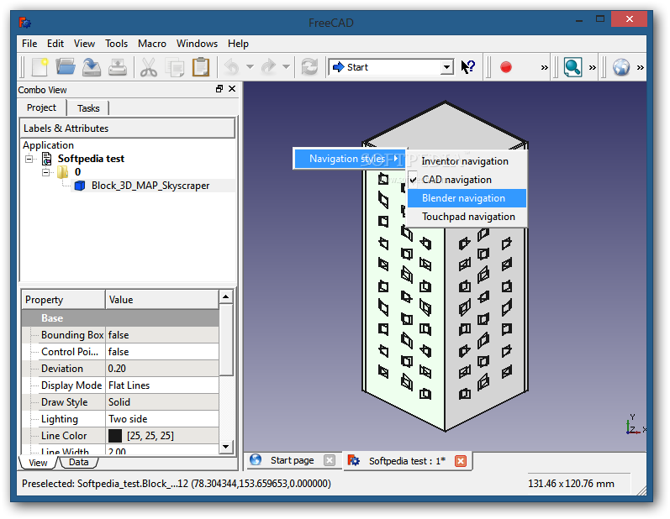The width and height of the screenshot is (670, 519).
Task: Switch to the Data property tab
Action: (x=79, y=462)
